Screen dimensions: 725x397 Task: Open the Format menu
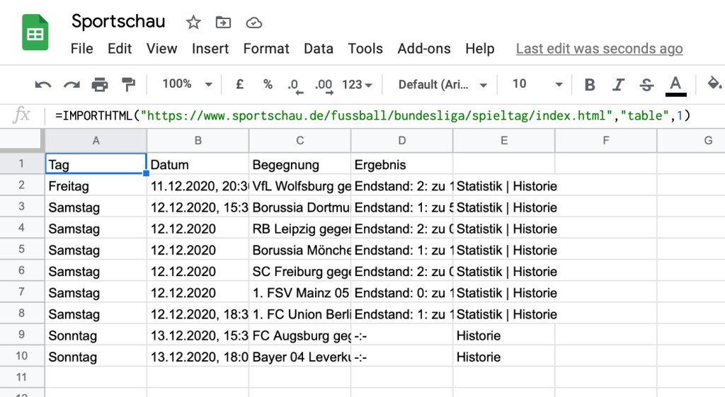266,49
